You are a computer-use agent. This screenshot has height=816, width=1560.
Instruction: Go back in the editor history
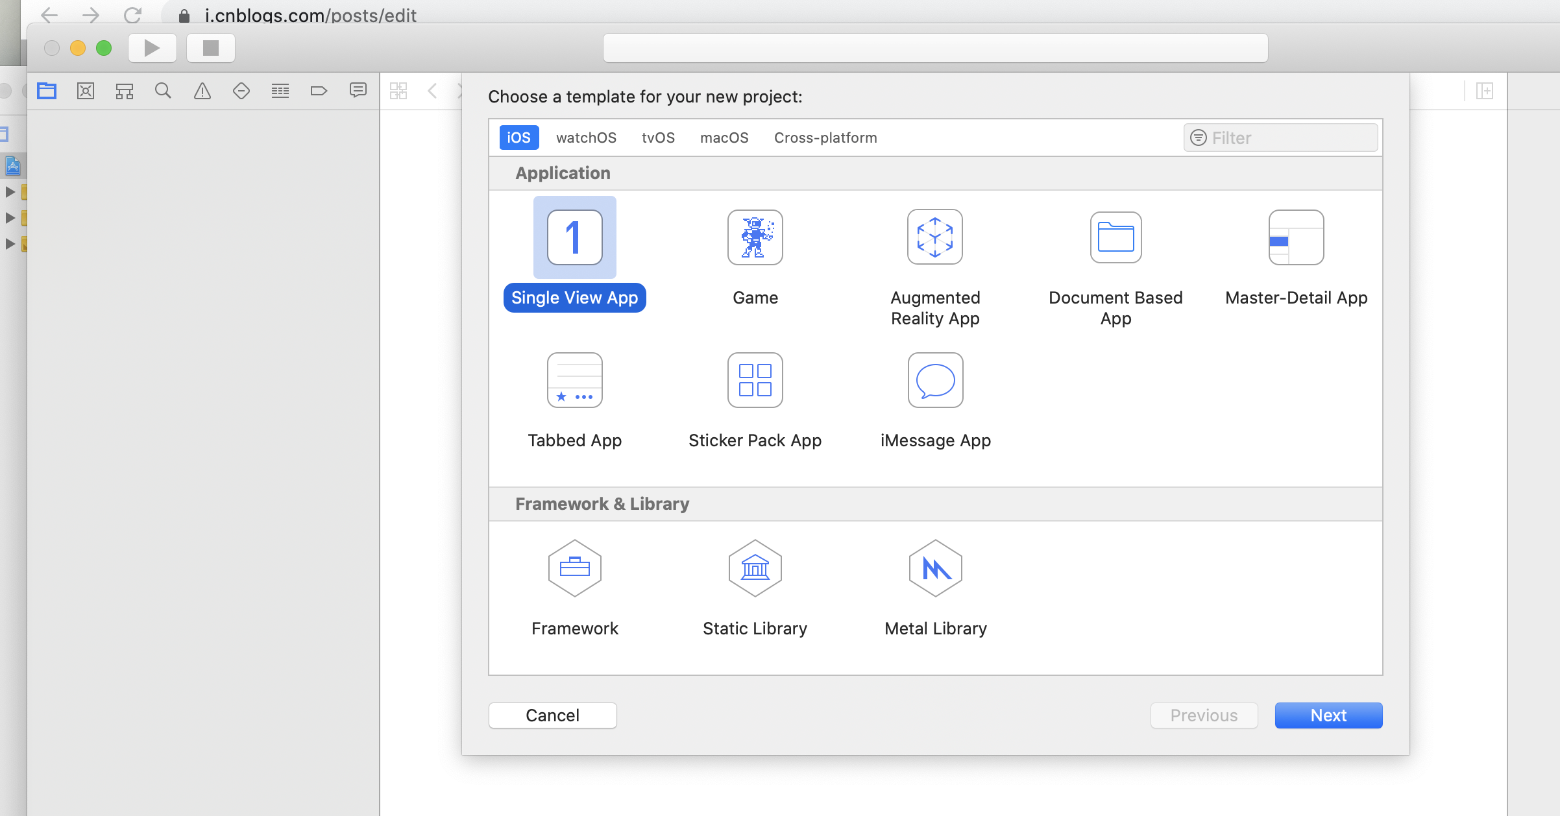click(x=433, y=91)
